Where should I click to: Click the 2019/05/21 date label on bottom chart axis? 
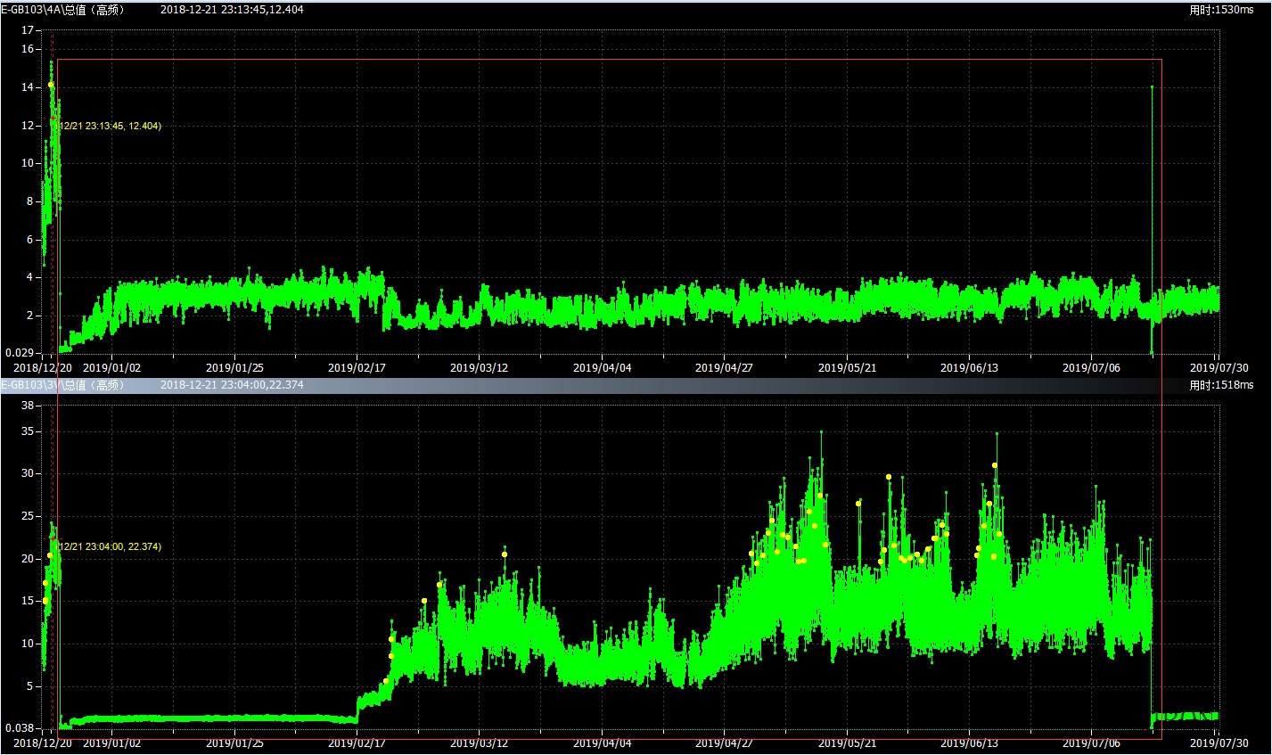[847, 743]
